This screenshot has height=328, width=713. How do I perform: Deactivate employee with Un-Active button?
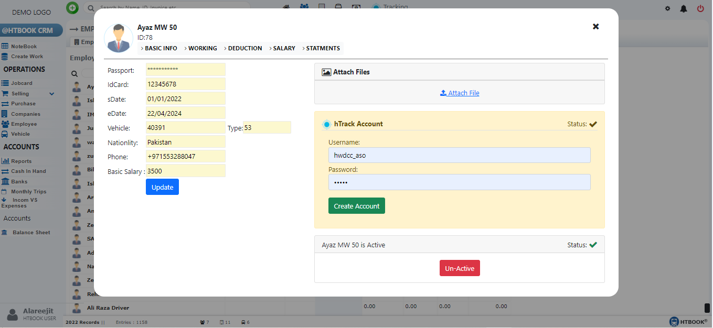(460, 268)
